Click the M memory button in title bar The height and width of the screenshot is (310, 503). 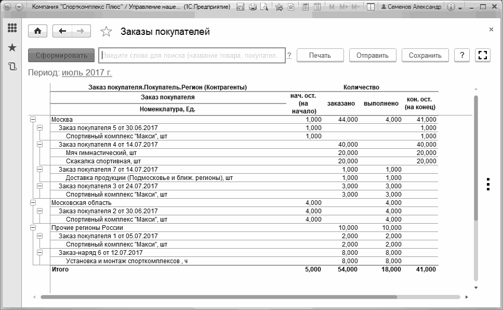tap(332, 7)
